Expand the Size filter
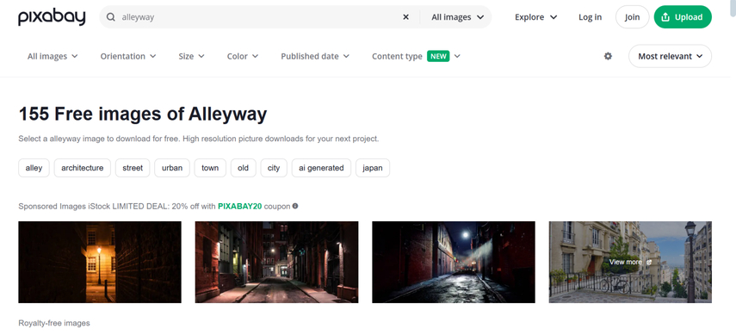This screenshot has height=335, width=736. pos(191,56)
